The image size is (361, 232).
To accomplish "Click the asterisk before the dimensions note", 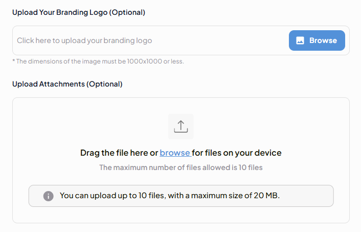I will pyautogui.click(x=14, y=61).
